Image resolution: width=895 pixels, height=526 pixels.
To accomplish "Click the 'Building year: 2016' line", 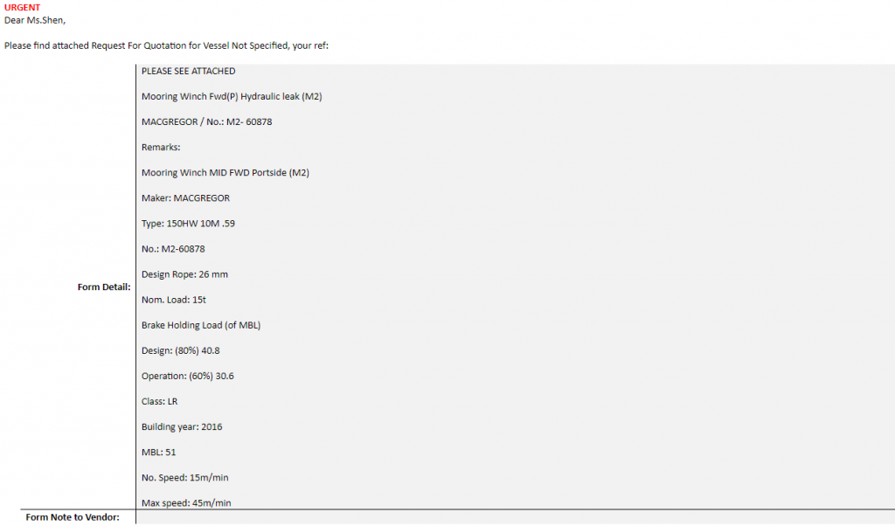I will (x=182, y=426).
